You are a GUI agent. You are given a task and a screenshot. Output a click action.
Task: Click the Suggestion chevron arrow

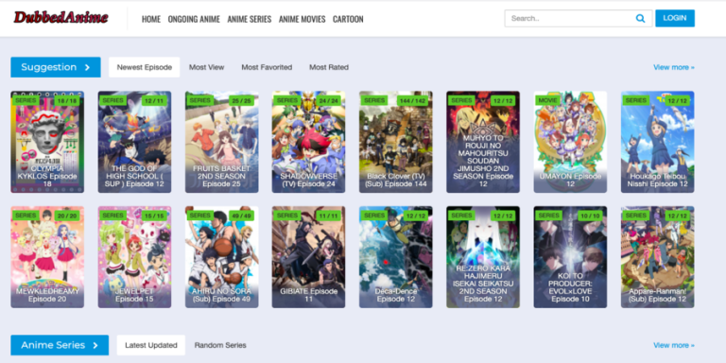[x=87, y=68]
